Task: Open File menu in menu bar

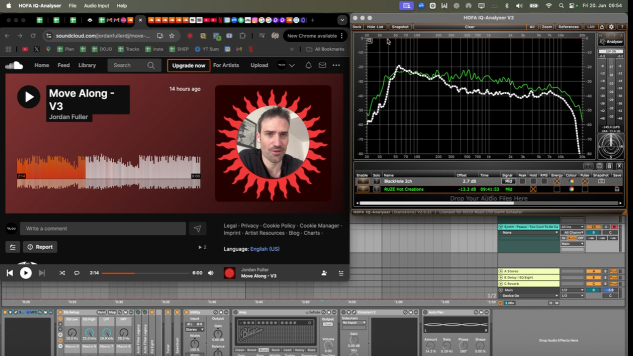Action: click(x=73, y=6)
